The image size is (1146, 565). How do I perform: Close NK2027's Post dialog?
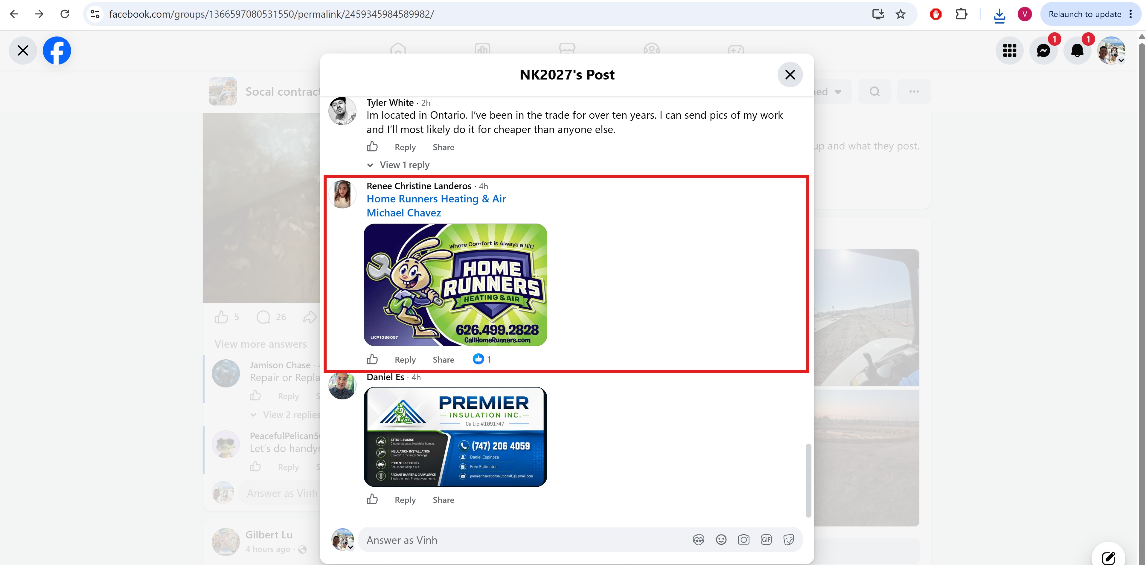click(790, 75)
